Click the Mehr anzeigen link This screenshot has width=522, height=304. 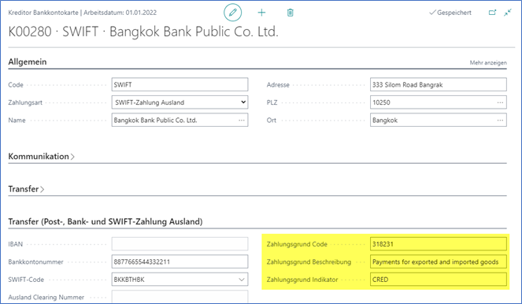(488, 62)
